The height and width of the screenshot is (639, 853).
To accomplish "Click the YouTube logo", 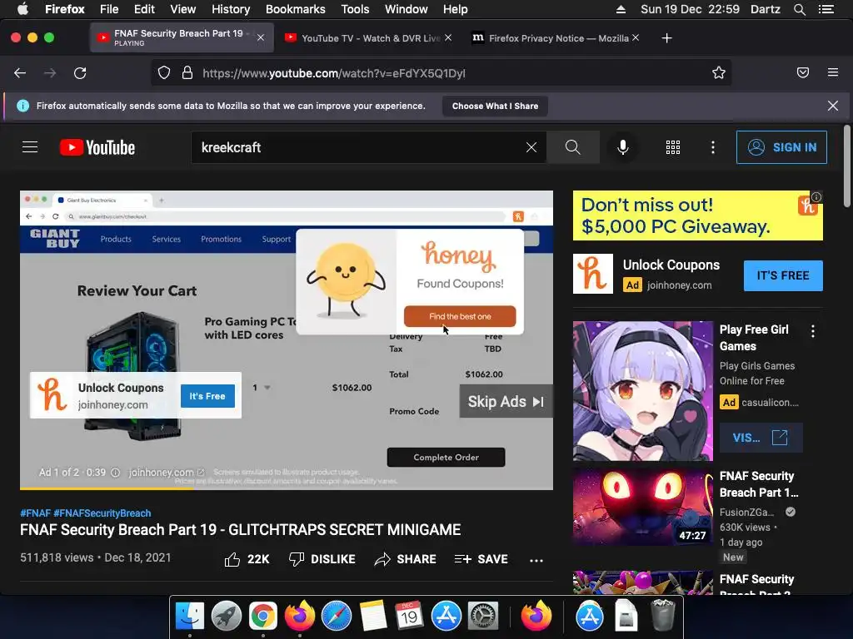I will (x=97, y=147).
